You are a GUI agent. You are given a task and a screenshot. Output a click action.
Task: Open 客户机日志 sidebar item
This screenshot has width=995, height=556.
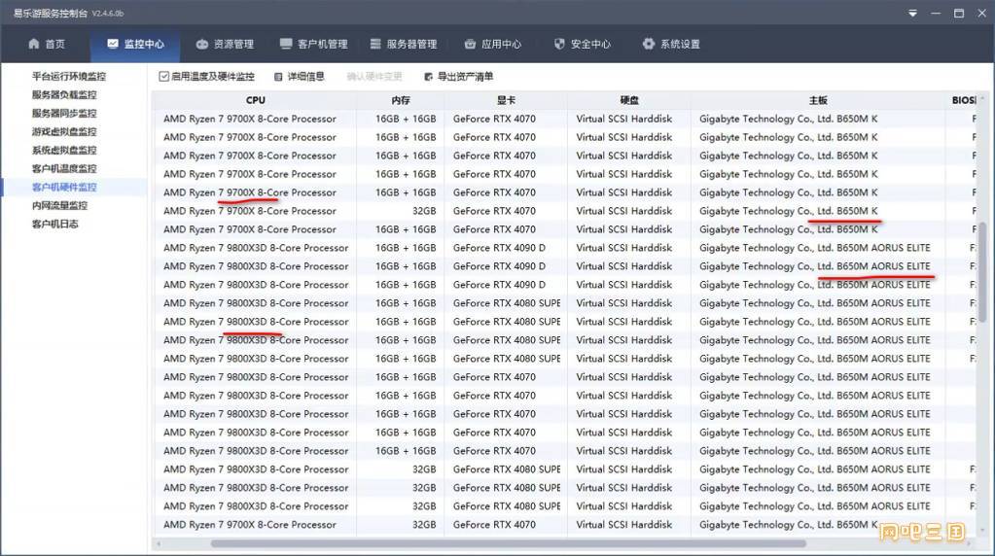pos(55,224)
